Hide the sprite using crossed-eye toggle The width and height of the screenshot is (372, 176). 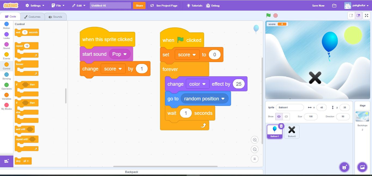(x=286, y=116)
